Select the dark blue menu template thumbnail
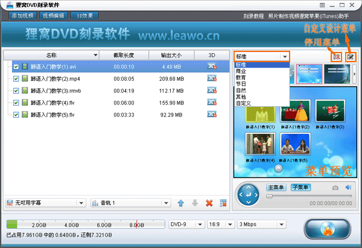 click(337, 74)
